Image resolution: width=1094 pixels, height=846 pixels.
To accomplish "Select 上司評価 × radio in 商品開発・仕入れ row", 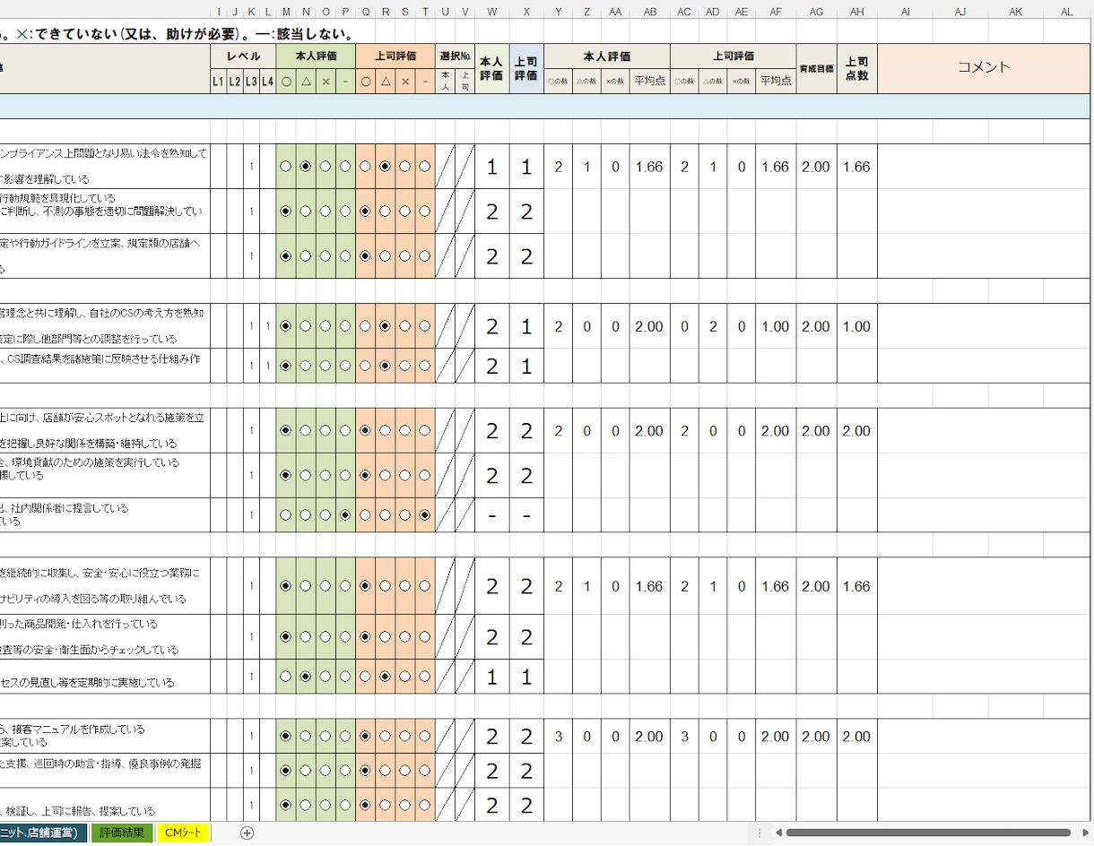I will click(x=404, y=637).
